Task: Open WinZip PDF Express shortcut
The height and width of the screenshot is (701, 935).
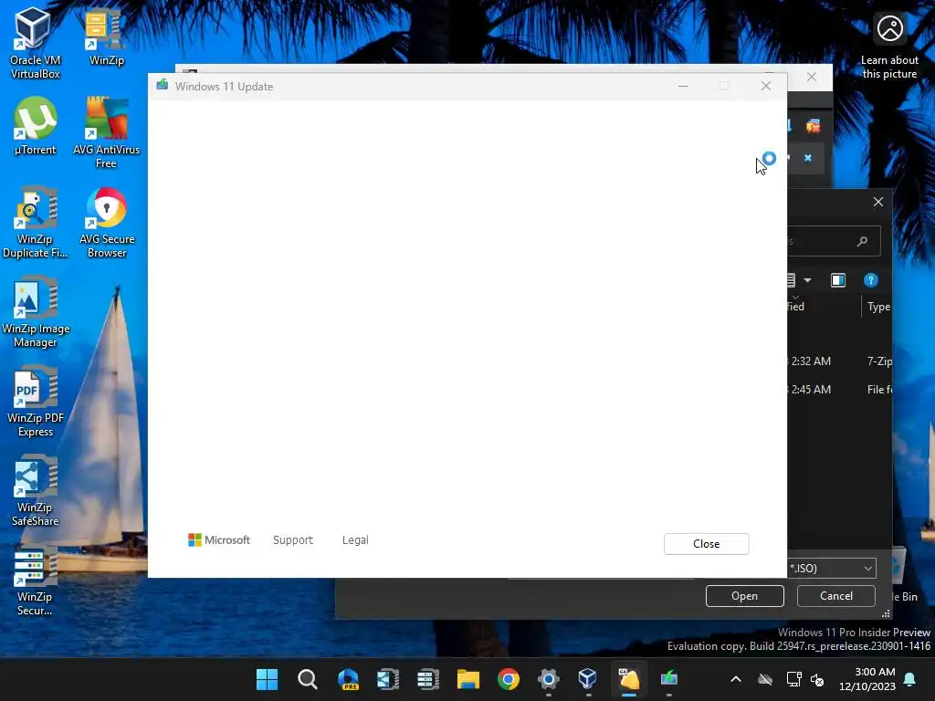Action: (x=35, y=402)
